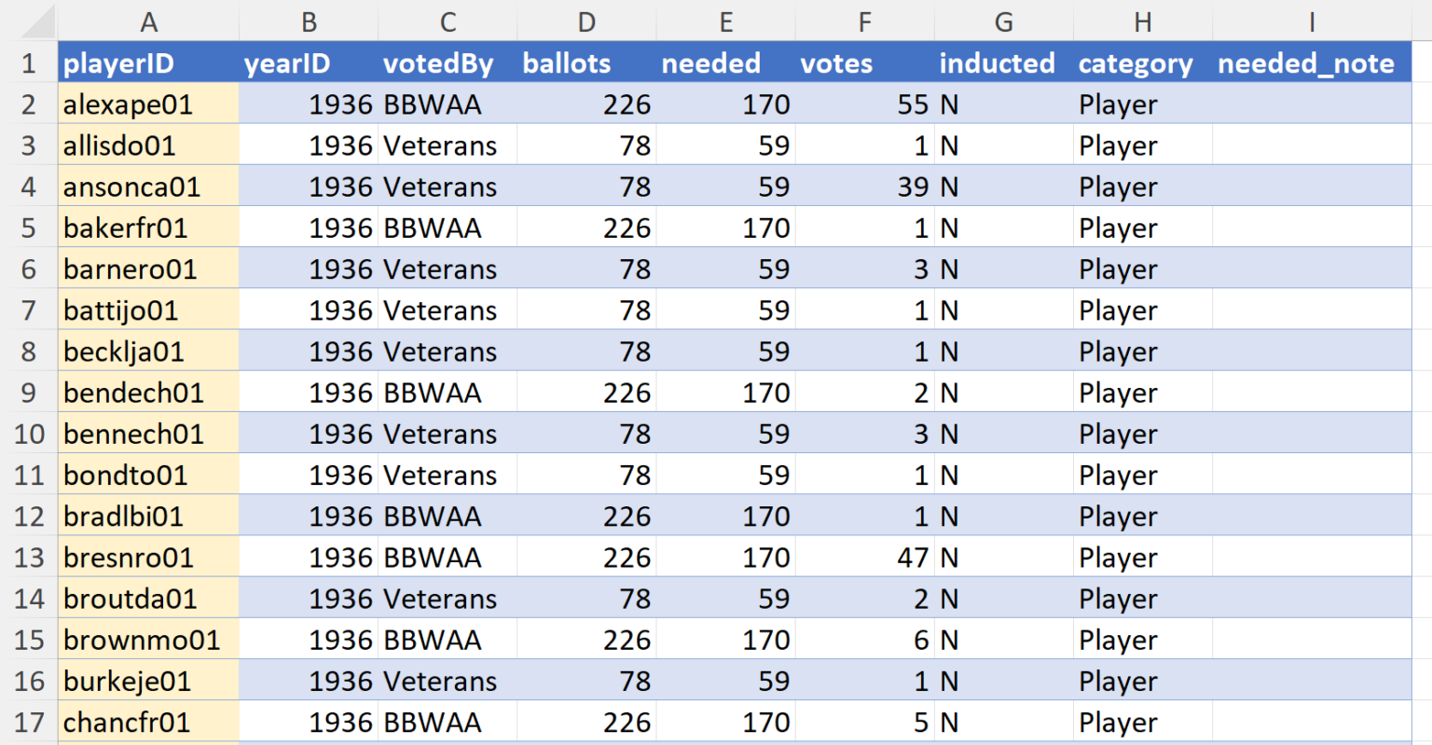Click column G header letter
This screenshot has height=745, width=1432.
(1003, 21)
